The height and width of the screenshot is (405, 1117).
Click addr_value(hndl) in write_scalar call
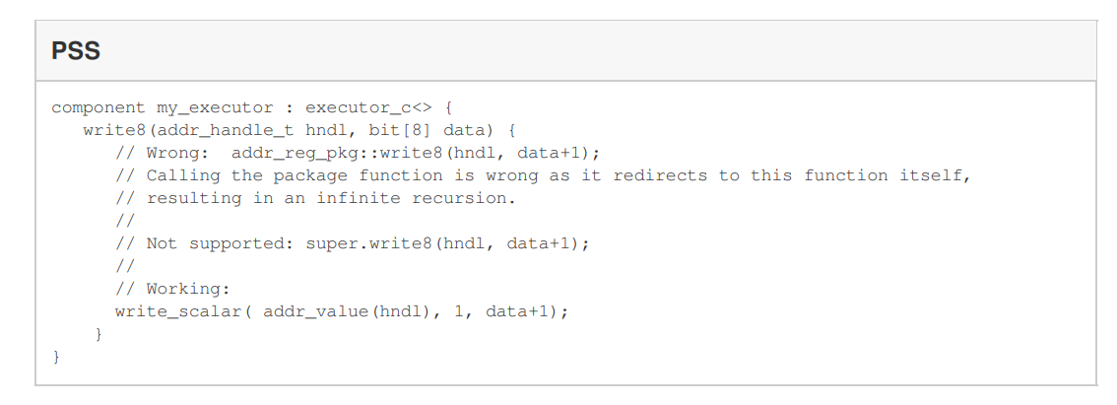point(347,311)
